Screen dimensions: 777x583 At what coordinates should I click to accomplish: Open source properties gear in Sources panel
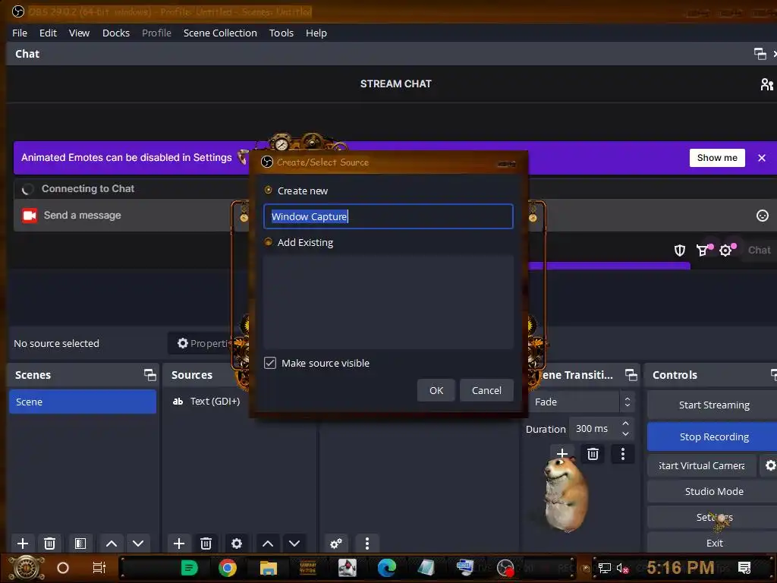pyautogui.click(x=237, y=544)
